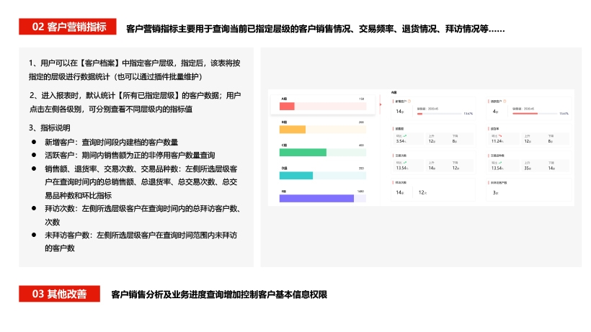Image resolution: width=591 pixels, height=332 pixels.
Task: Click the help icon beside 新增客户
Action: click(410, 102)
